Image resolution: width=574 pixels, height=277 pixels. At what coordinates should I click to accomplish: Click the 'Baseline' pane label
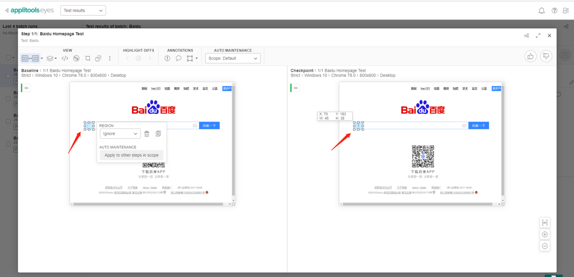tap(30, 71)
